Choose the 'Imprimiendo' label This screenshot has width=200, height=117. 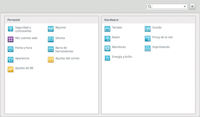pos(161,47)
